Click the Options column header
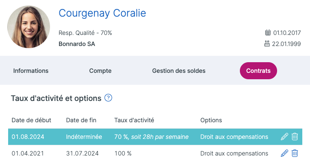 (211, 120)
